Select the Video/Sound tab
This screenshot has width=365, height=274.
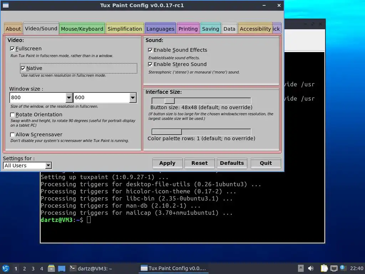coord(41,29)
